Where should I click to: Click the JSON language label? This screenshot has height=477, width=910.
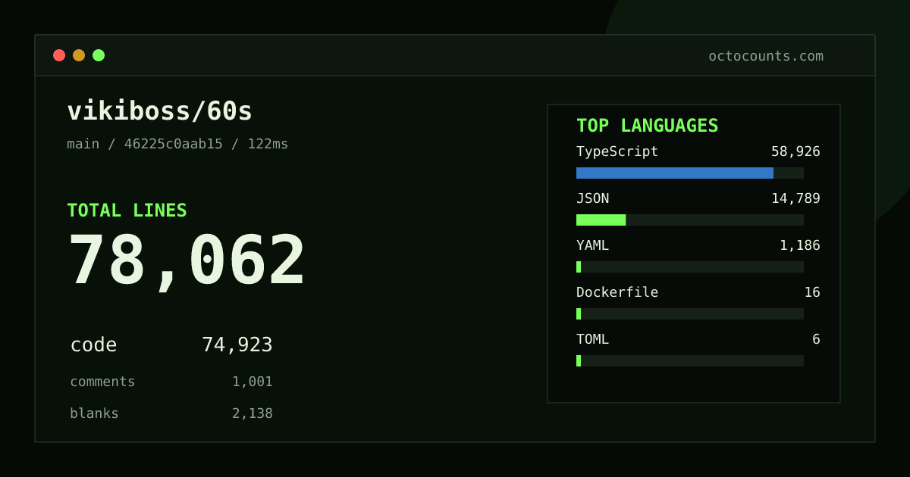[x=592, y=198]
